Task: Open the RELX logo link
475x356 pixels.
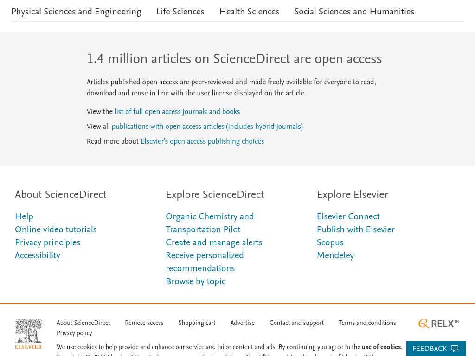Action: tap(438, 324)
